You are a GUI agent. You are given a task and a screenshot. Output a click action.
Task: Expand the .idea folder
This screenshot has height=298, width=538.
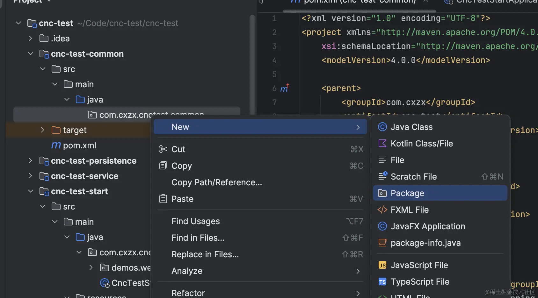tap(31, 39)
